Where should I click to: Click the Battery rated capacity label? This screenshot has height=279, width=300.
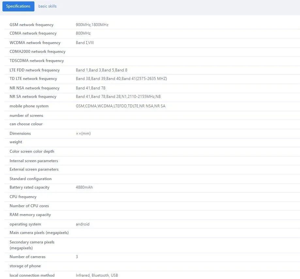tap(29, 187)
